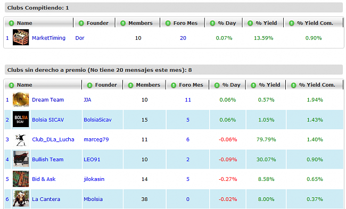Click green sort icon beside top Founder

pos(81,23)
